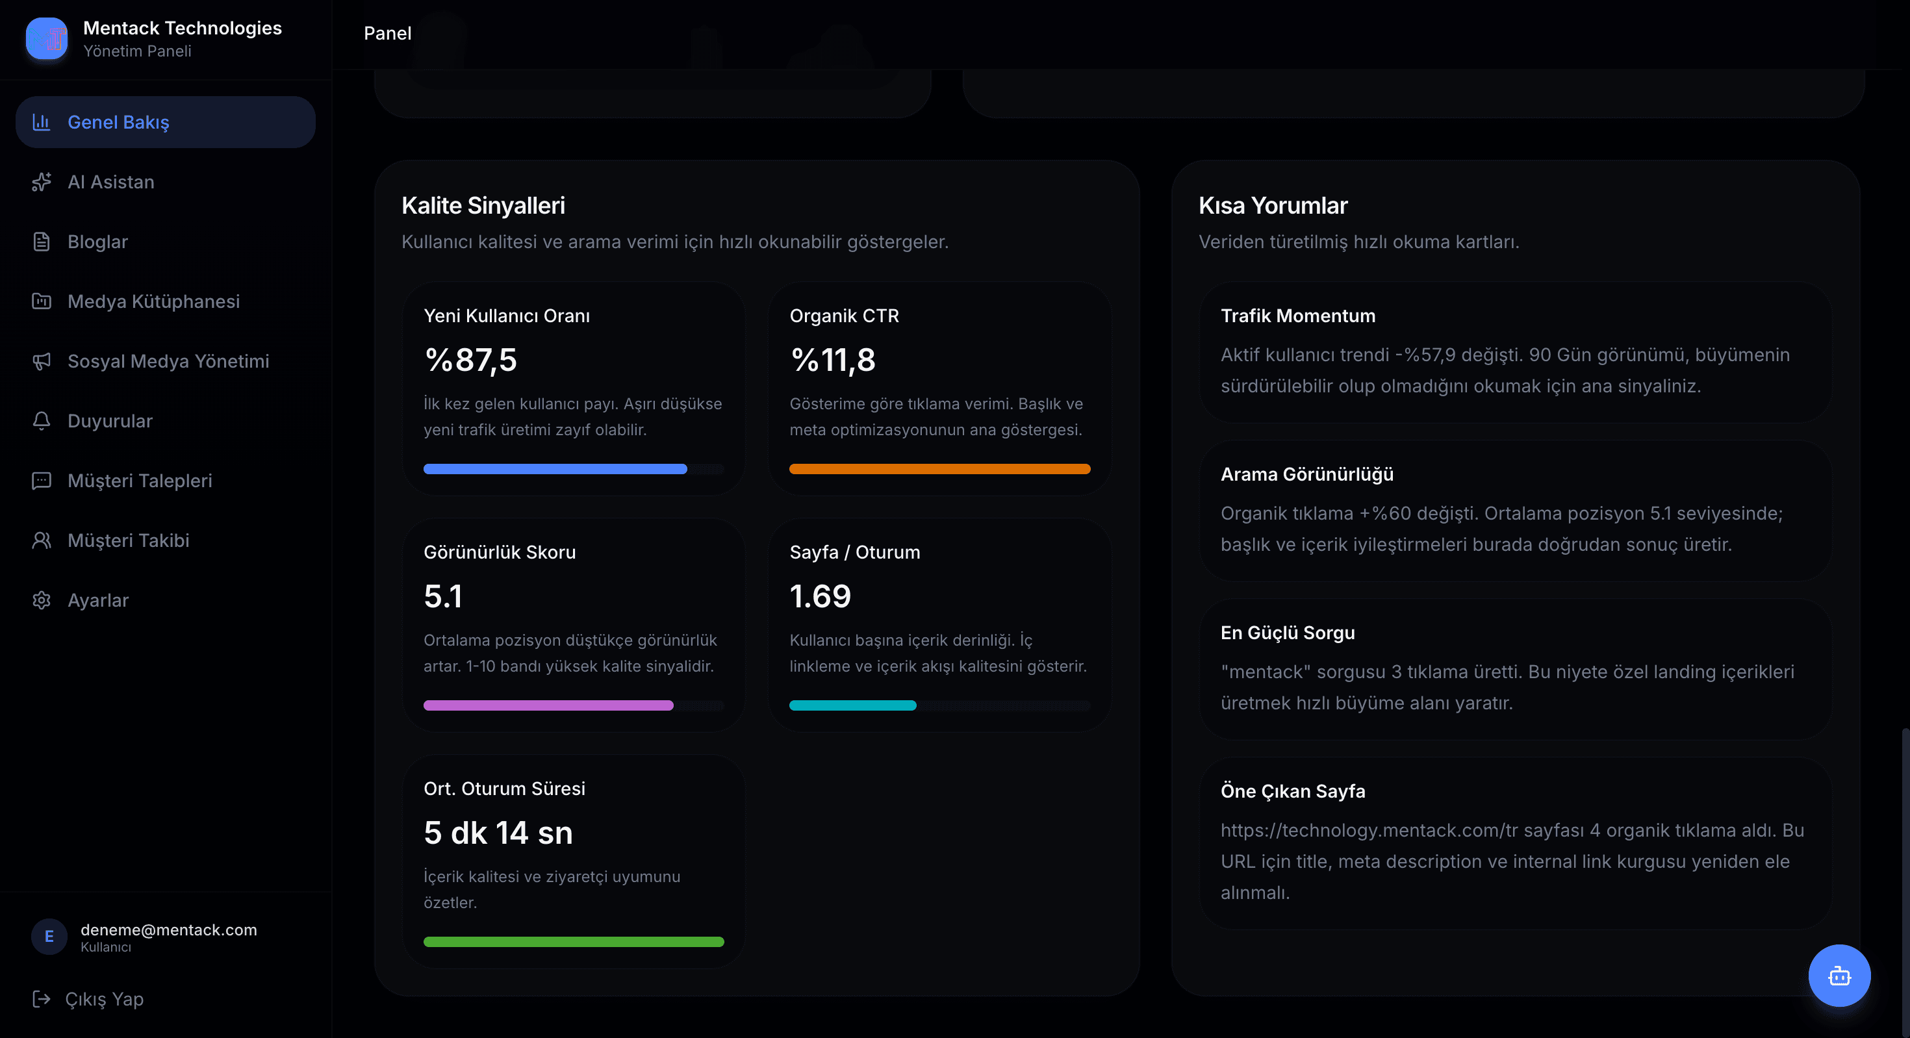Click the Müşteri Takibi people icon
The width and height of the screenshot is (1910, 1038).
pyautogui.click(x=42, y=540)
